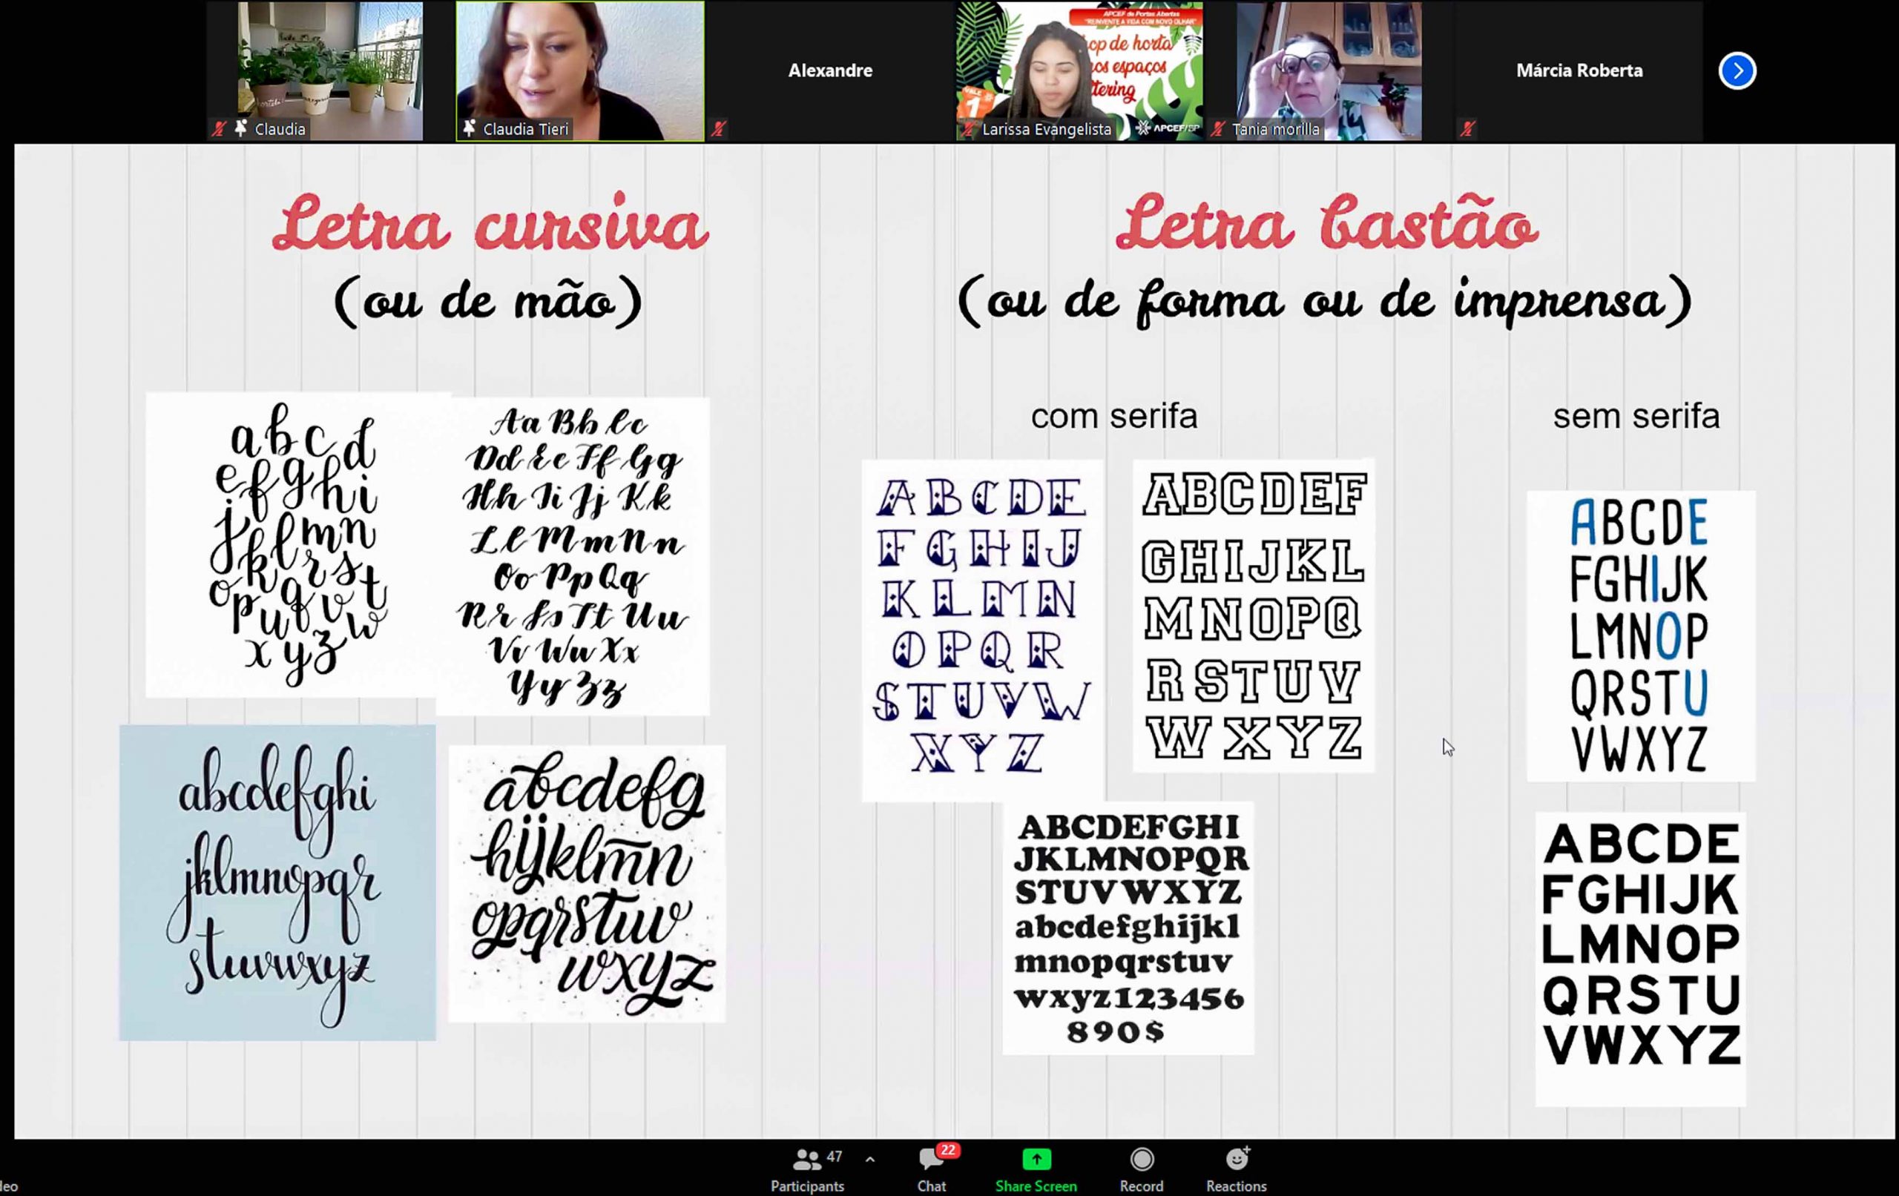Viewport: 1899px width, 1196px height.
Task: Open the Chat panel with 22 unread messages
Action: coord(930,1160)
